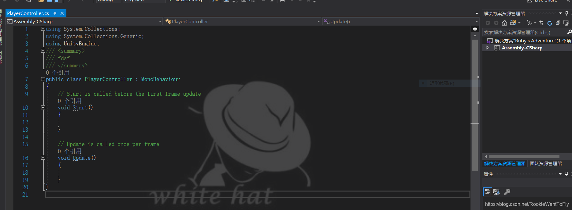This screenshot has width=572, height=210.
Task: Open the pending changes filter dropdown arrow
Action: click(535, 23)
